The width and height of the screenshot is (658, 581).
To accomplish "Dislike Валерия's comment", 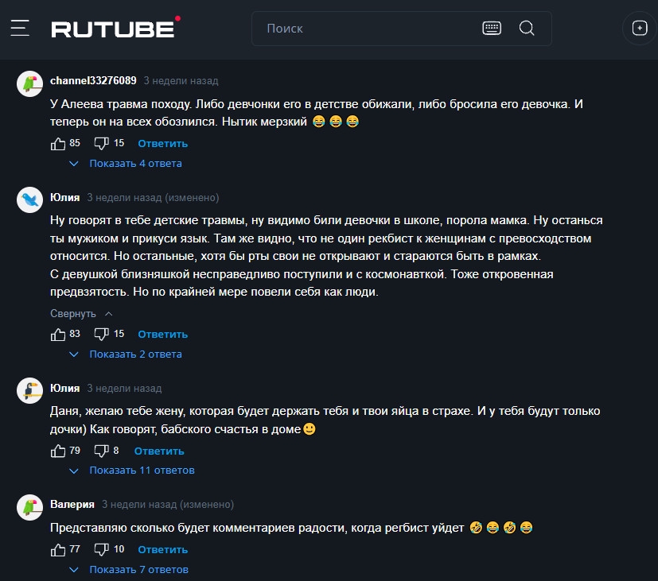I will click(102, 549).
